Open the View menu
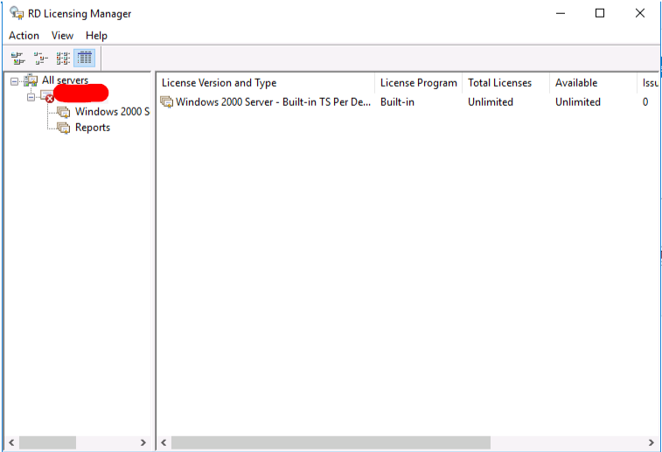 (62, 36)
